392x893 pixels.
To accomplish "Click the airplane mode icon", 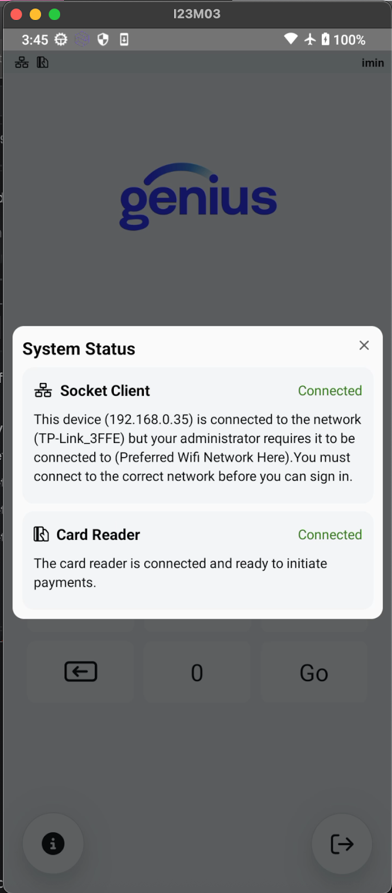I will point(310,39).
